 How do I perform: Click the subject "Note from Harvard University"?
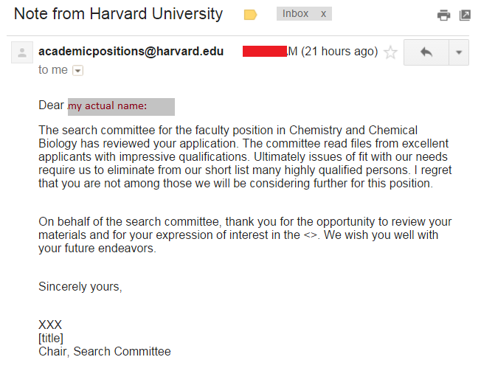click(118, 14)
